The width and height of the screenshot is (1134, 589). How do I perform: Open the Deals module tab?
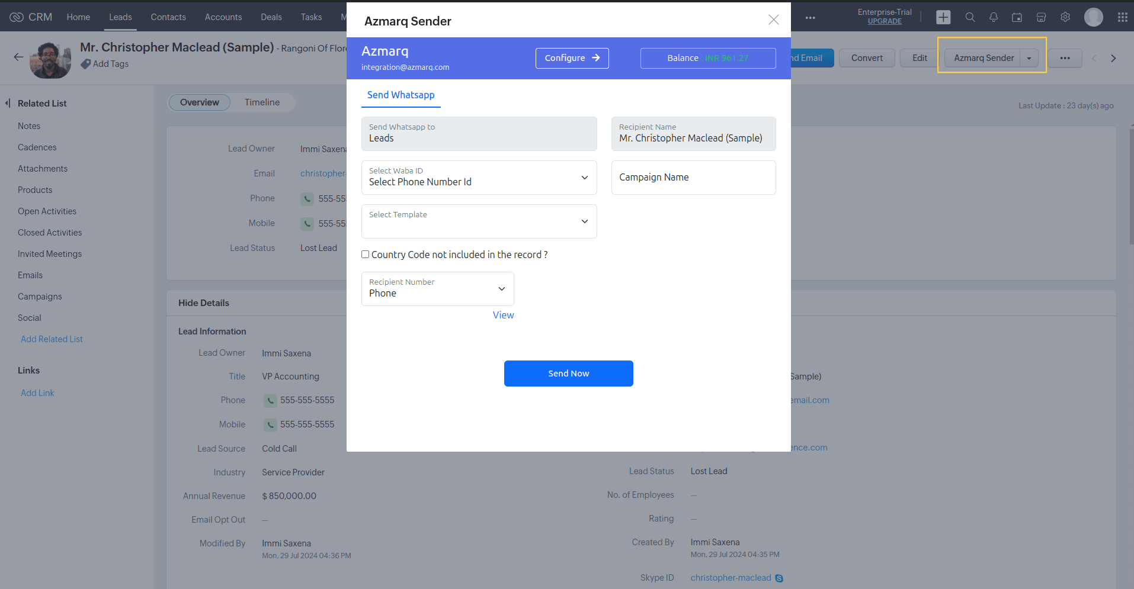coord(271,17)
